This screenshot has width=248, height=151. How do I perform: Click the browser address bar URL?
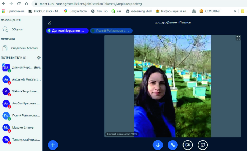coord(109,4)
